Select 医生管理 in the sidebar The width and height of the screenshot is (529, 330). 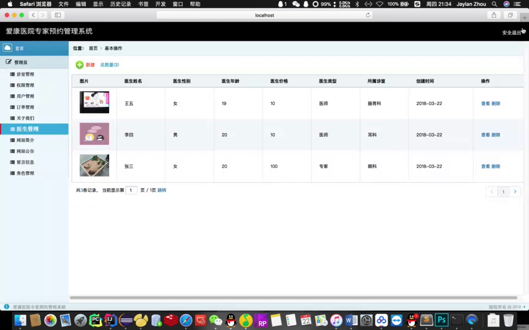pos(34,129)
